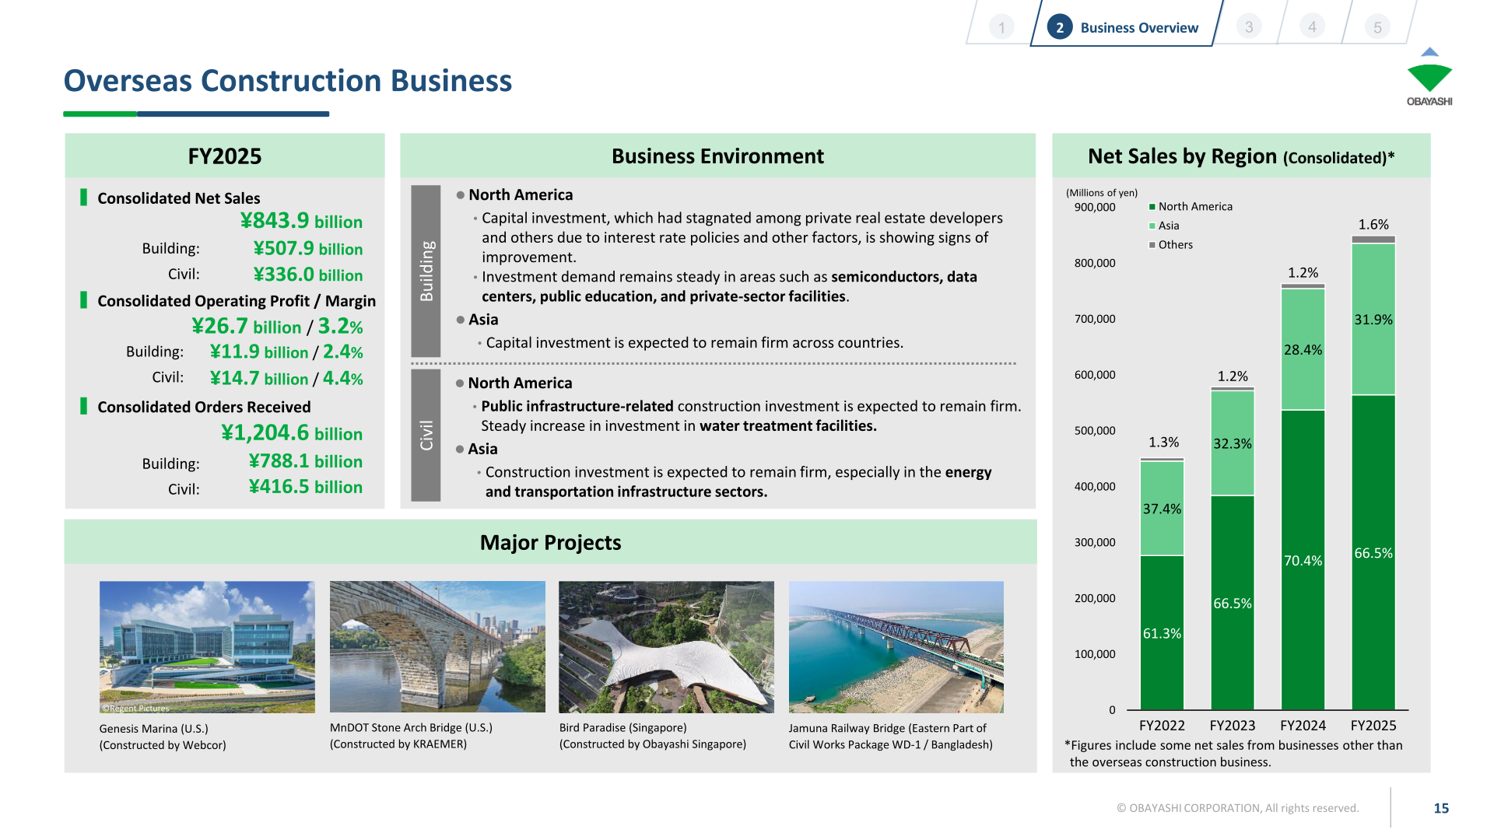Click the chart footnote about figures
Image resolution: width=1494 pixels, height=840 pixels.
tap(1233, 754)
